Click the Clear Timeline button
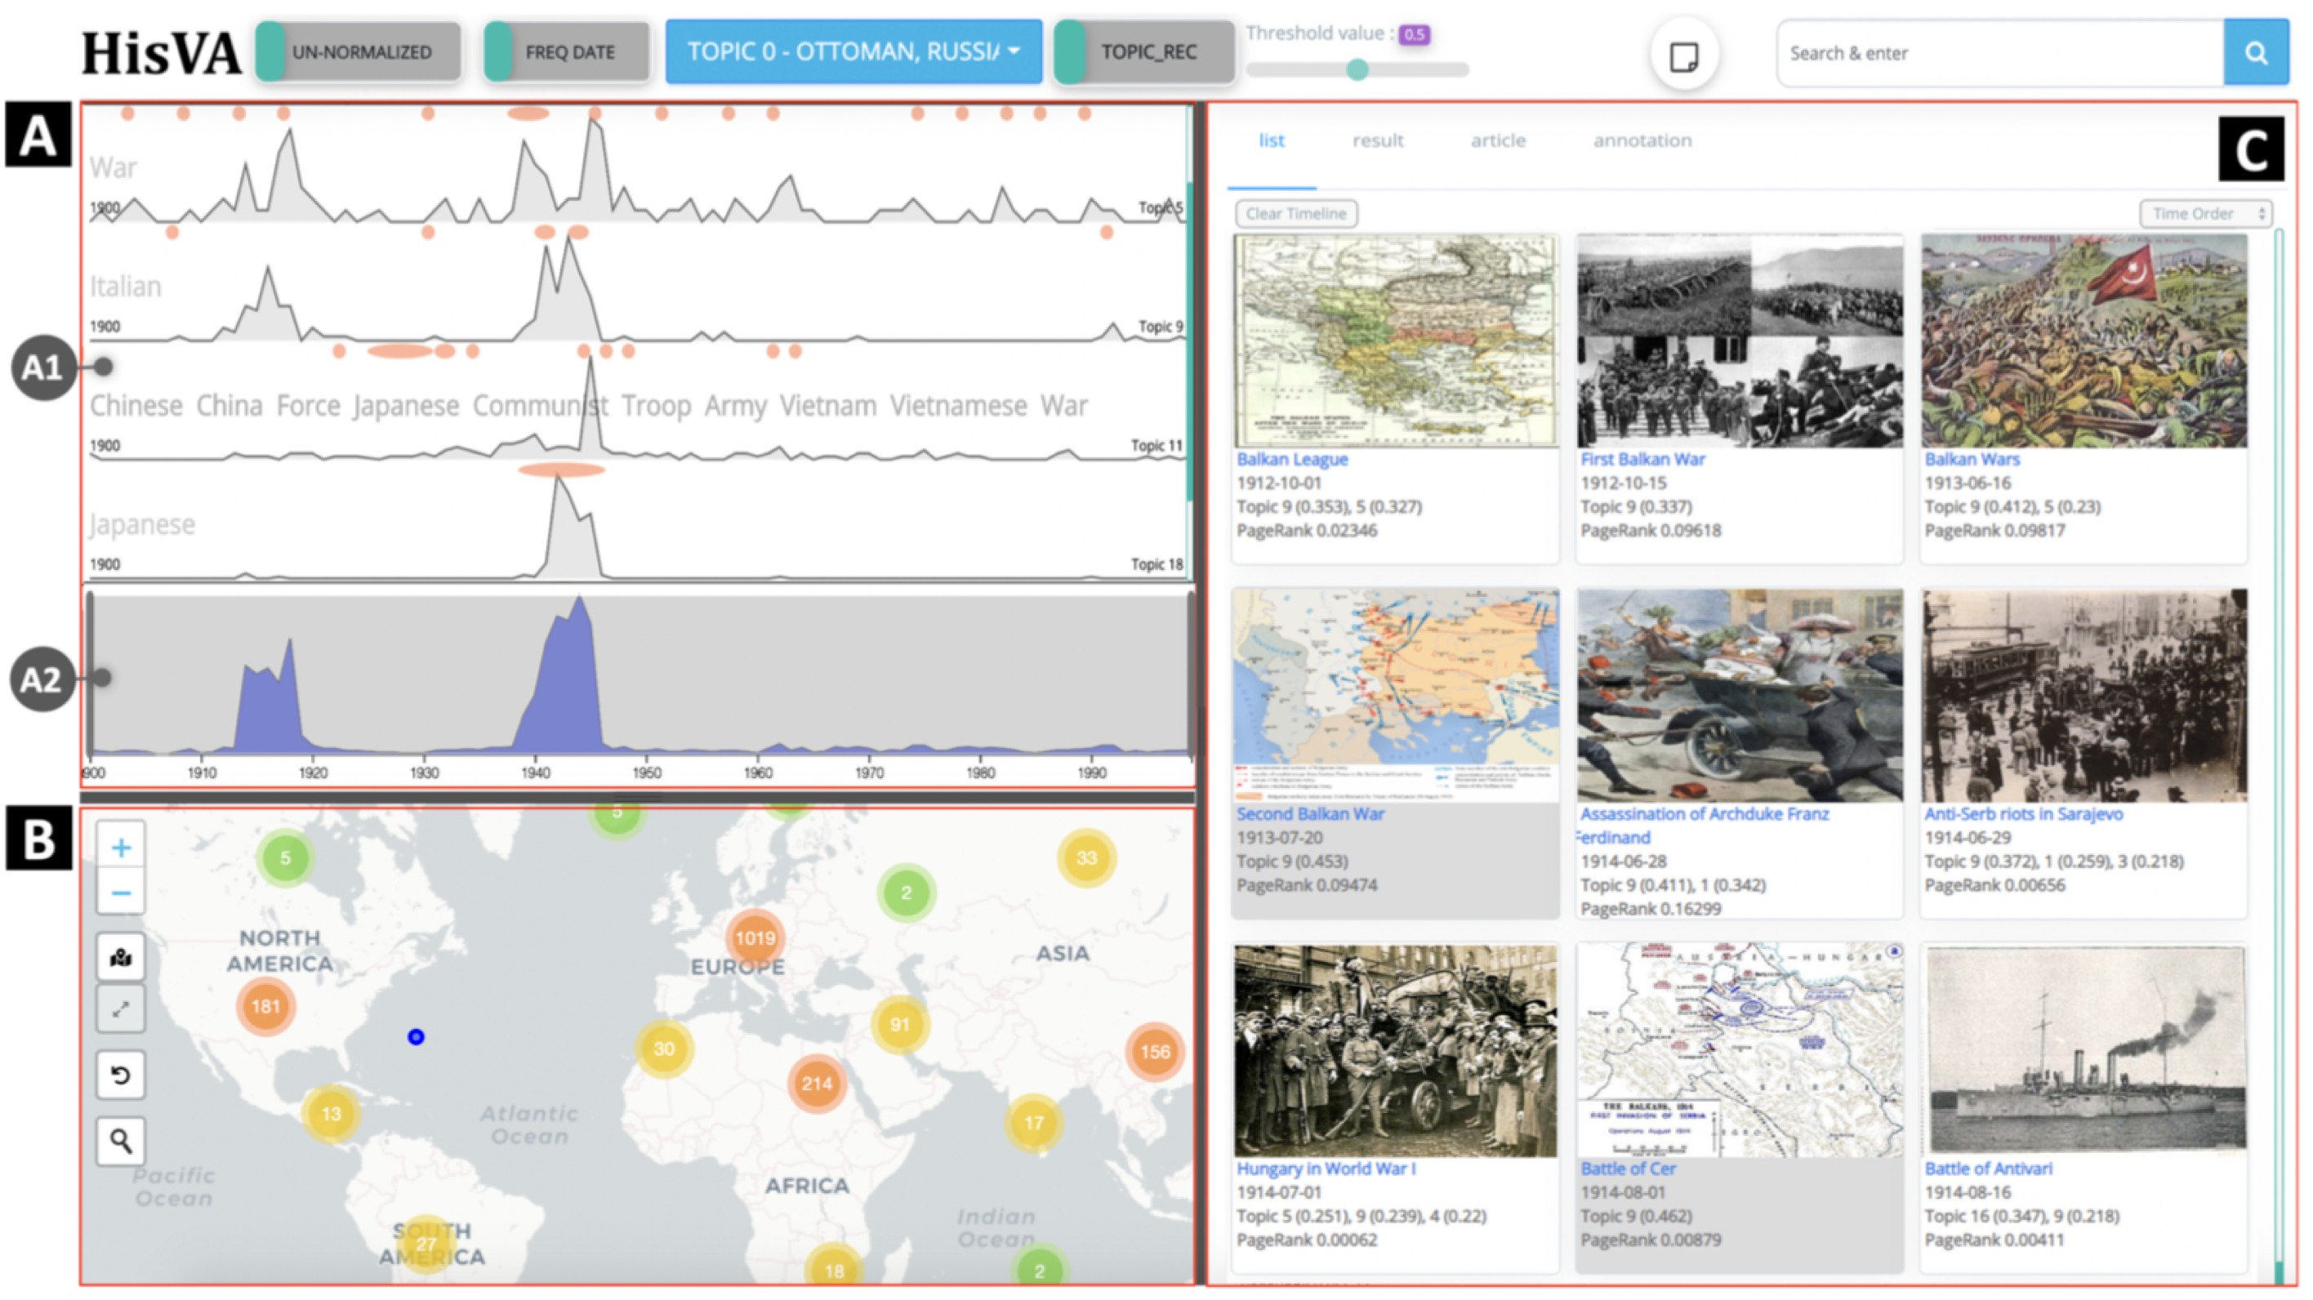Image resolution: width=2313 pixels, height=1300 pixels. (x=1295, y=214)
